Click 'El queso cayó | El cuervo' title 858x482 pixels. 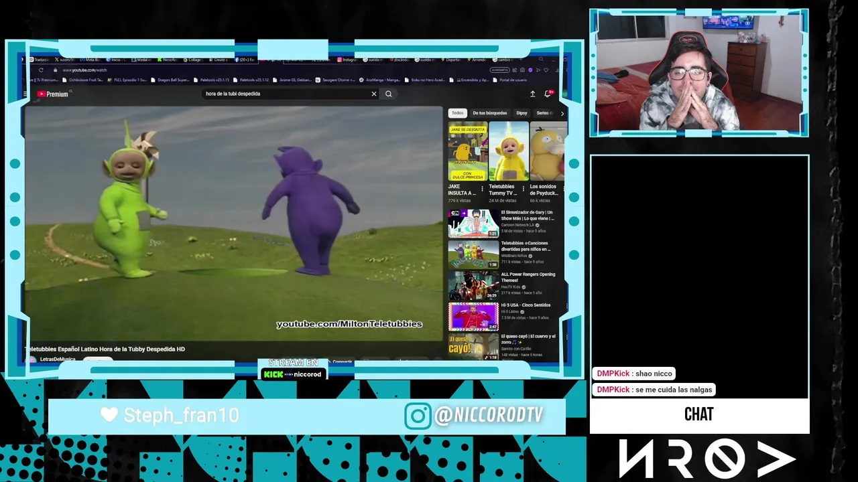pyautogui.click(x=528, y=339)
